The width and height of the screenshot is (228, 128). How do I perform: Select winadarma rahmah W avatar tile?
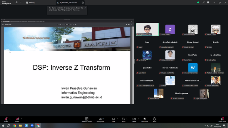[x=193, y=68]
